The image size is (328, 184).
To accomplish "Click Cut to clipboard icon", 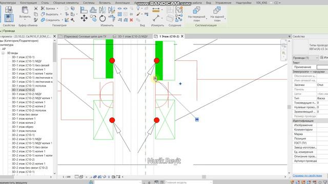I will [36, 8].
